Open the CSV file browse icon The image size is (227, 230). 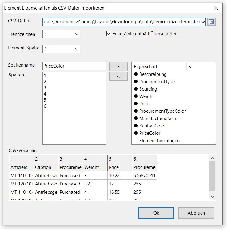pos(211,22)
